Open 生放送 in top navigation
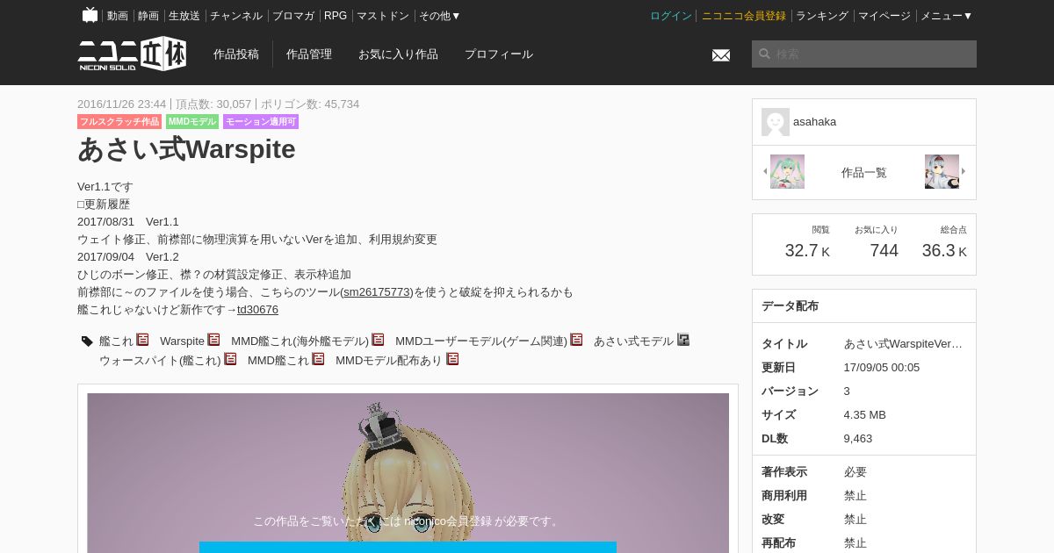The image size is (1054, 553). point(184,16)
